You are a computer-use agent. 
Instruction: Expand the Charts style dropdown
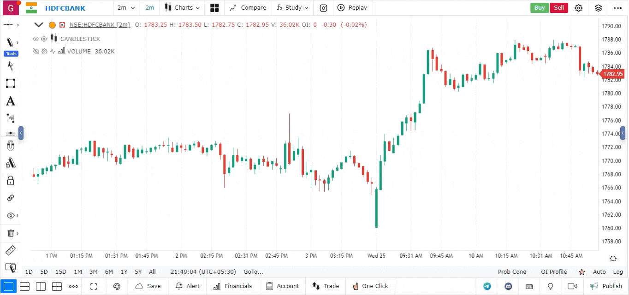click(x=182, y=8)
